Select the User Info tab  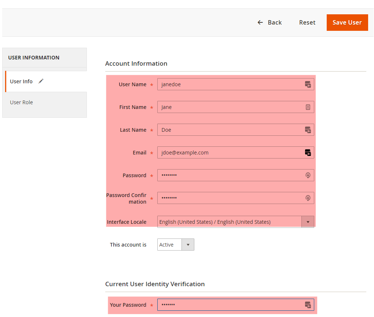click(22, 81)
